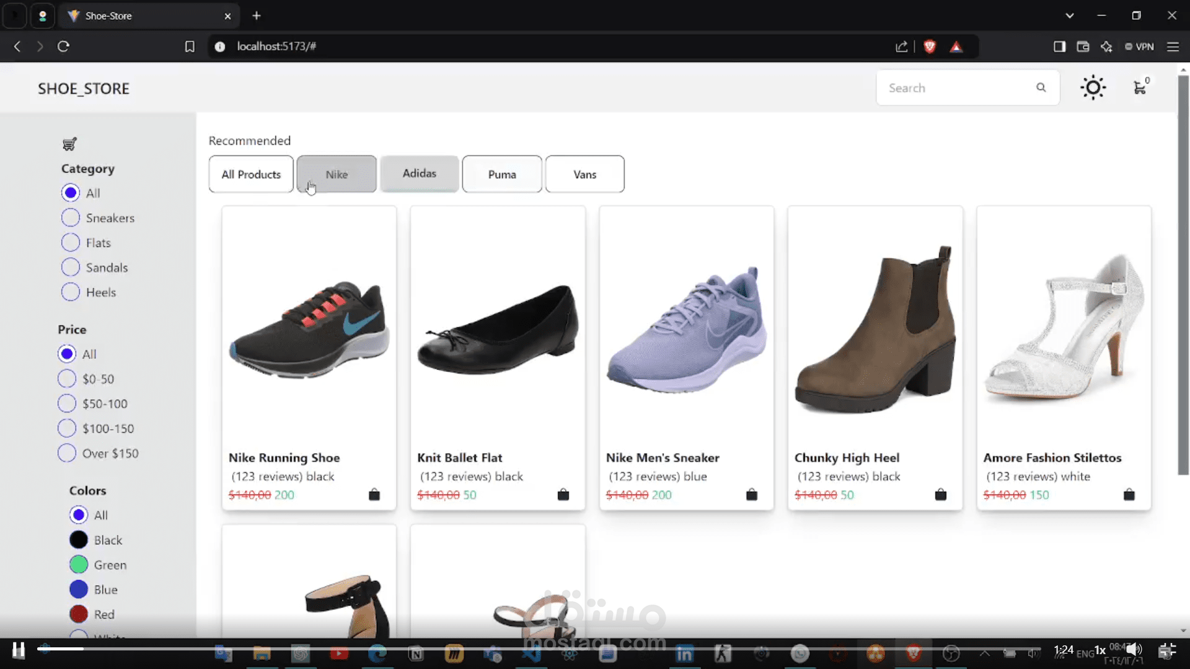Pick the Black color swatch
The width and height of the screenshot is (1190, 669).
(79, 540)
